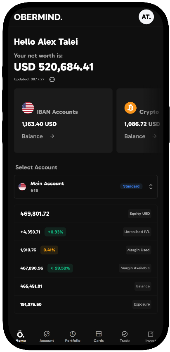Open the AT. profile avatar
170x352 pixels.
146,17
